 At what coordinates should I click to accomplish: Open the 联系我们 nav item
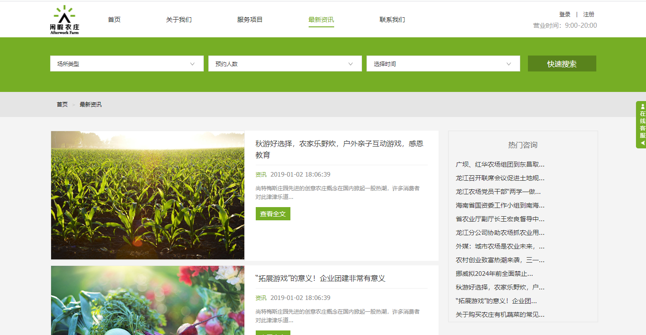pos(393,20)
